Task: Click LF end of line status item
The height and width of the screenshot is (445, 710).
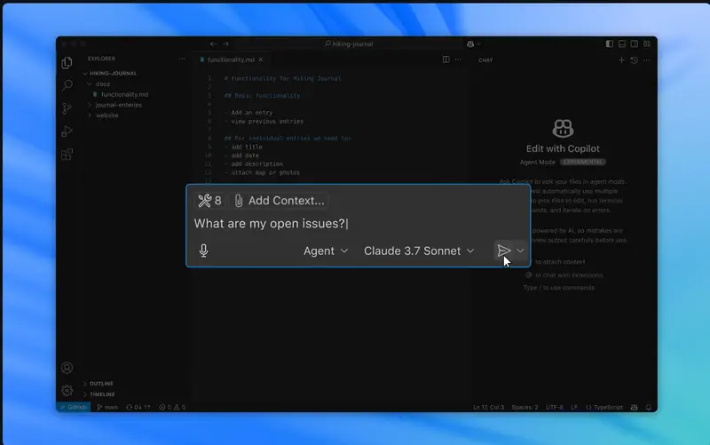Action: [x=574, y=407]
